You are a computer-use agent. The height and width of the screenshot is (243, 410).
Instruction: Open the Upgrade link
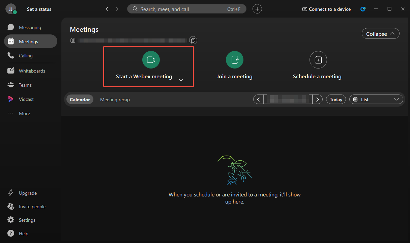click(28, 193)
